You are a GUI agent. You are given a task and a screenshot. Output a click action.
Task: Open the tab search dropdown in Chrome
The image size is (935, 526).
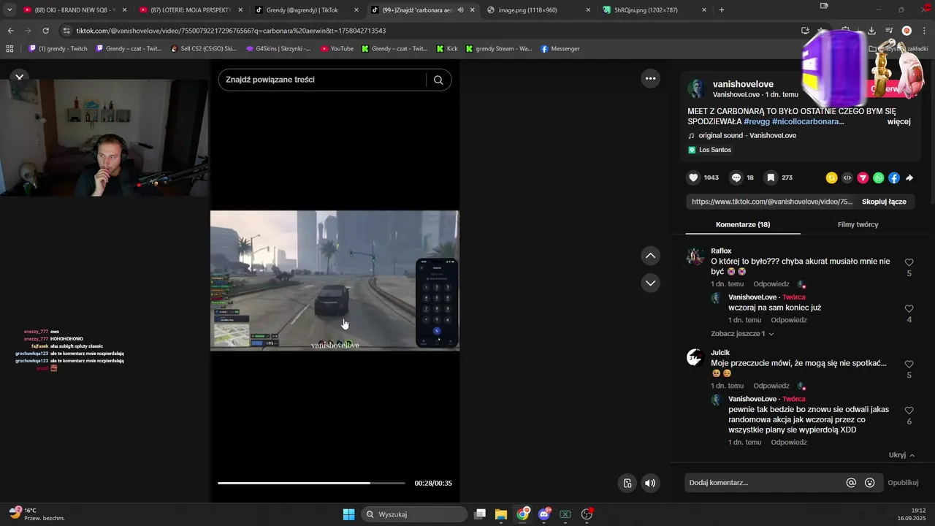9,10
